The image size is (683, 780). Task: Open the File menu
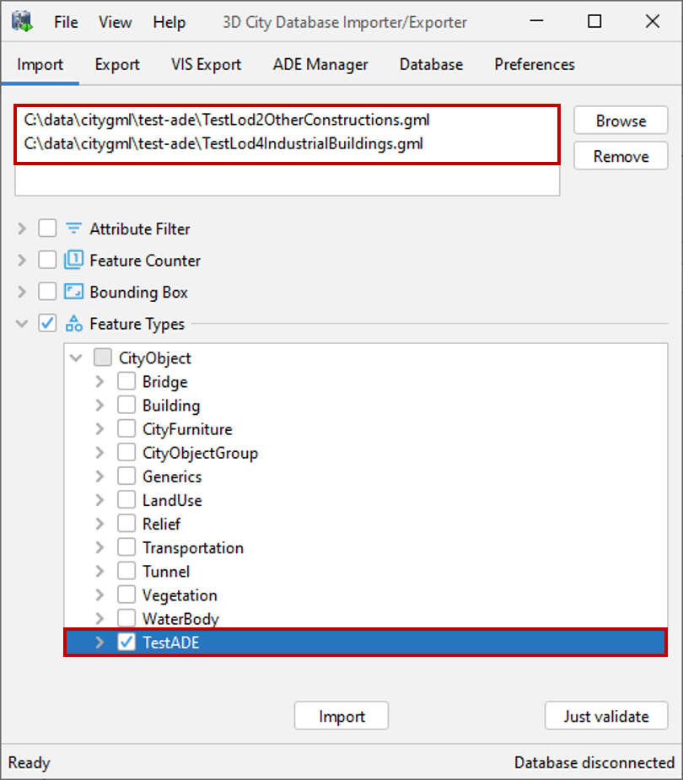pyautogui.click(x=66, y=22)
